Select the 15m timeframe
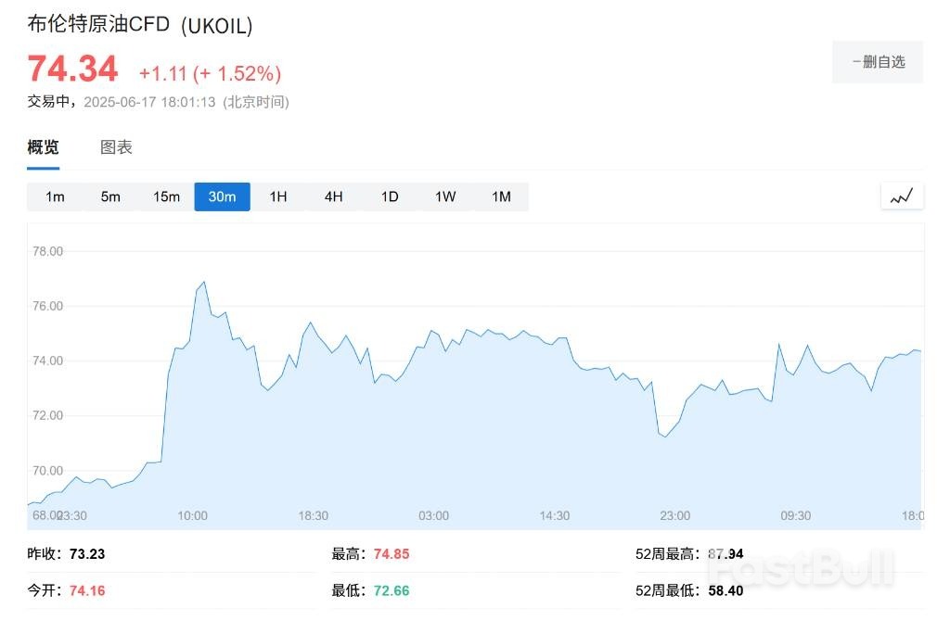950x633 pixels. [166, 196]
